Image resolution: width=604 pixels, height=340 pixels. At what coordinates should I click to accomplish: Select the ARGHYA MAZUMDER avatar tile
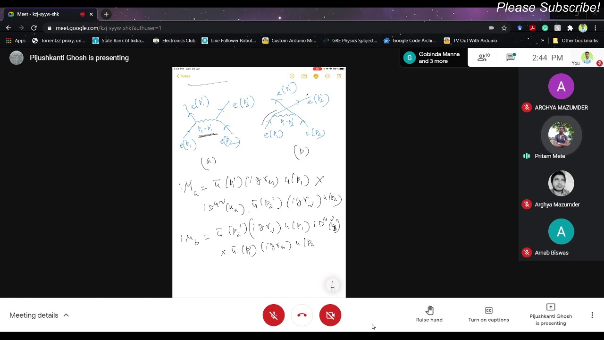pos(561,92)
